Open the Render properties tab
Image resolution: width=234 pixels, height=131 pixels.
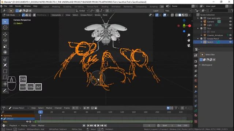pos(196,61)
